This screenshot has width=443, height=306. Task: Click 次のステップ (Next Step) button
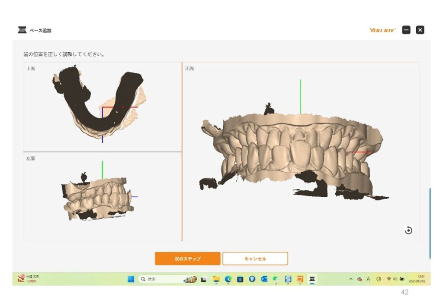(187, 259)
